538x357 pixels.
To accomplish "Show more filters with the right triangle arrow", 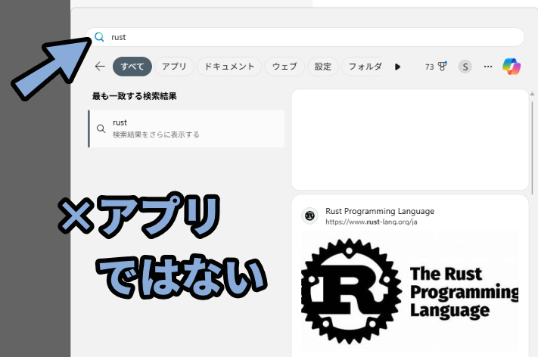I will tap(397, 67).
